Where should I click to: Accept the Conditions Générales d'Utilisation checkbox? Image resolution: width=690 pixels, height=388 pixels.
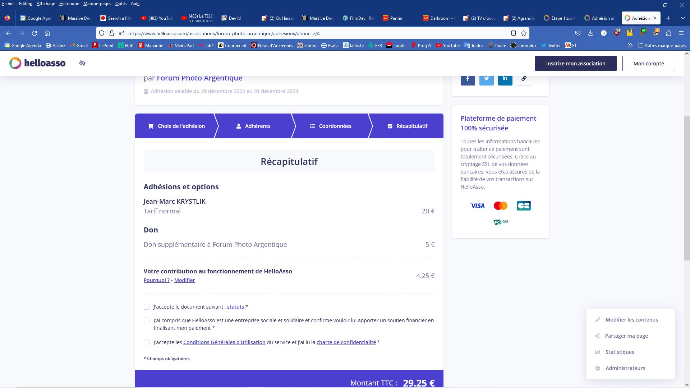point(147,342)
